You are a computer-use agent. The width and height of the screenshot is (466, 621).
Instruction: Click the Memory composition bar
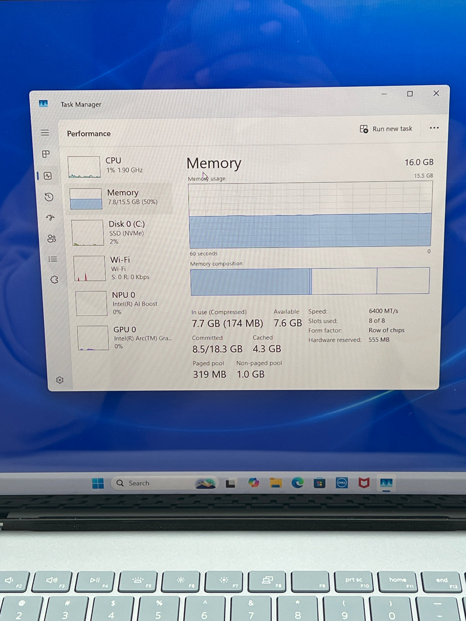point(310,281)
